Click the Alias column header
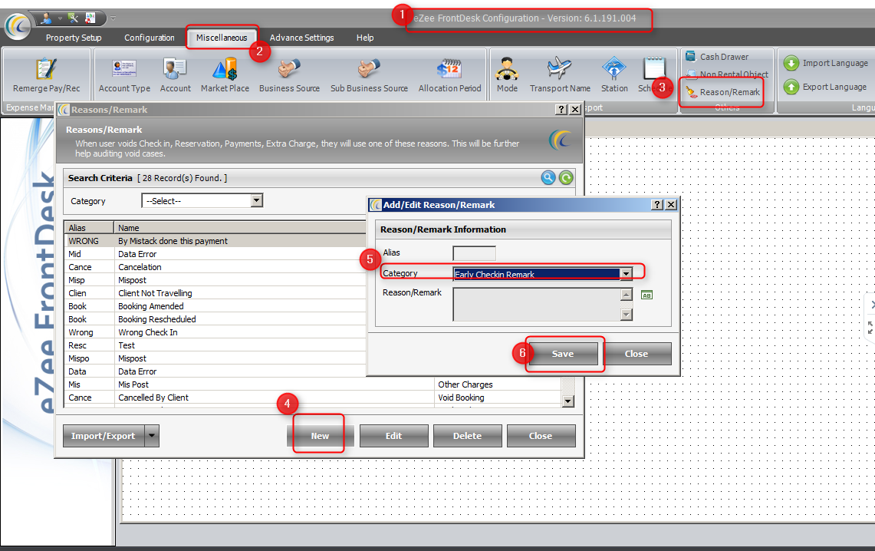The width and height of the screenshot is (875, 551). 89,228
